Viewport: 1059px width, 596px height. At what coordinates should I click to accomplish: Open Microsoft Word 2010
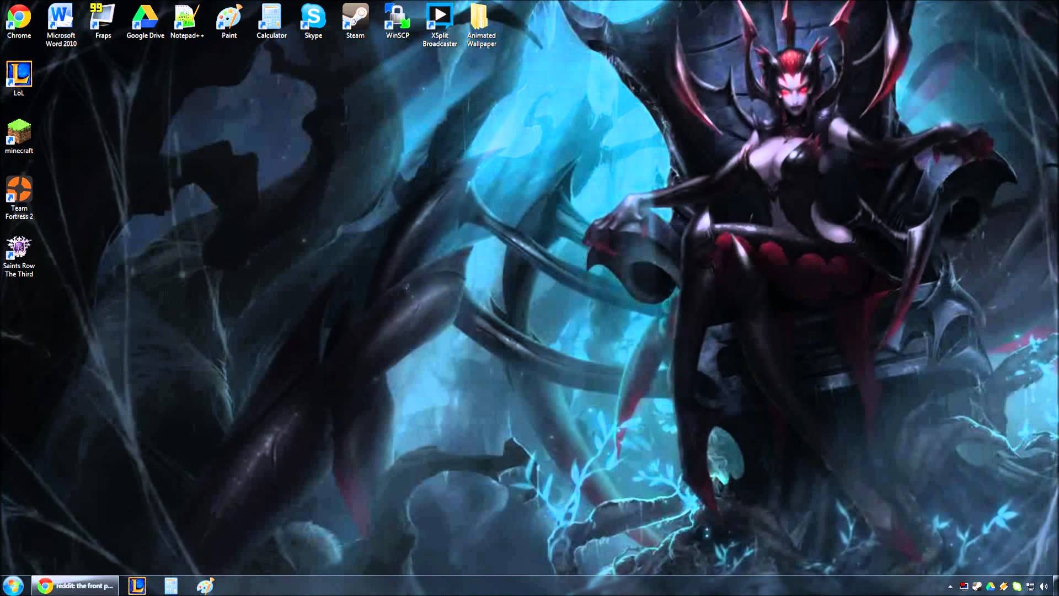pos(60,17)
